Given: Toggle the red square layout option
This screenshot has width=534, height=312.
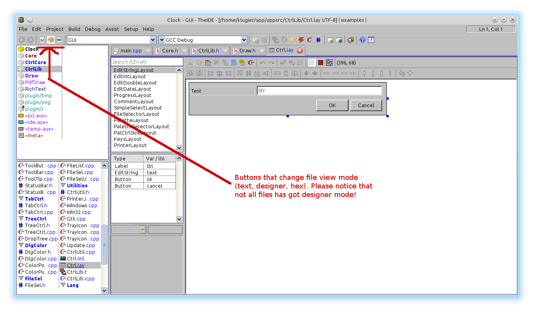Looking at the screenshot, I should pyautogui.click(x=321, y=63).
